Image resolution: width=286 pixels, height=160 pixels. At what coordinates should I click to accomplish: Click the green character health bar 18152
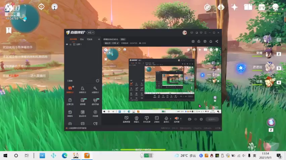coord(143,150)
